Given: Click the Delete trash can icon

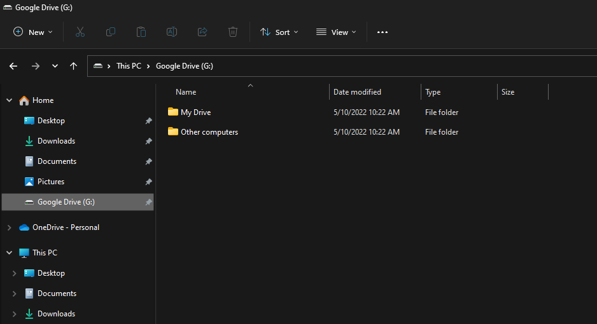Looking at the screenshot, I should (x=233, y=32).
